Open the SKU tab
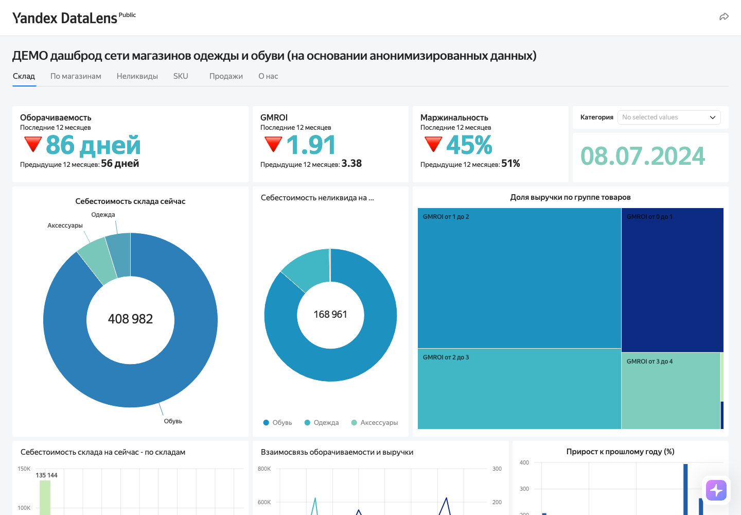741x515 pixels. coord(181,76)
